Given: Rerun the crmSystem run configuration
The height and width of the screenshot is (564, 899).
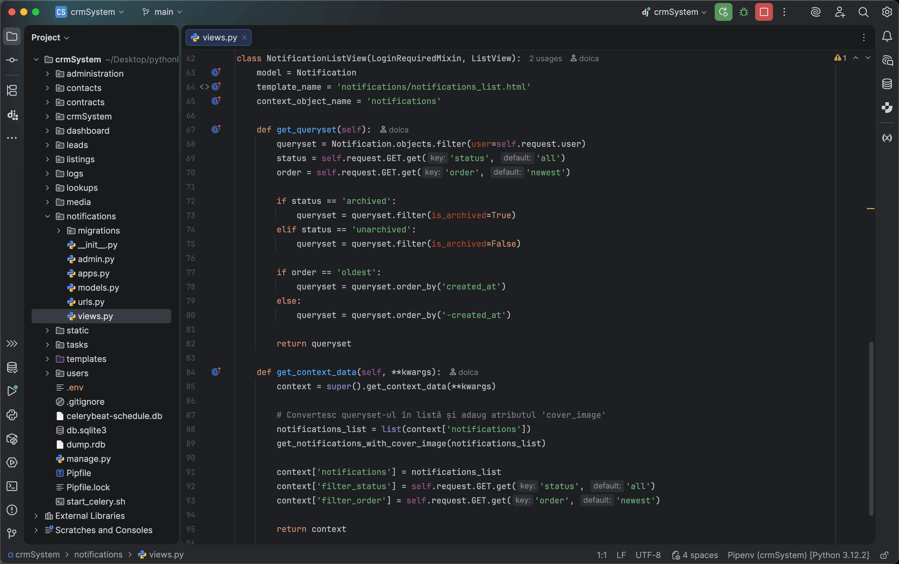Looking at the screenshot, I should pos(723,12).
